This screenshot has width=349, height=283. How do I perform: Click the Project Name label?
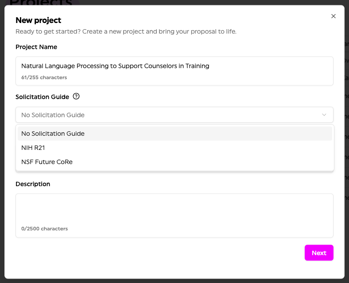coord(36,47)
